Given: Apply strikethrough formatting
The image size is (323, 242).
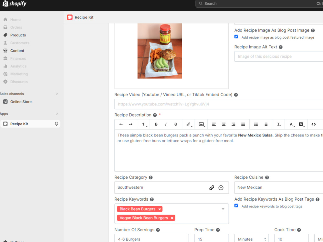Looking at the screenshot, I should (x=175, y=124).
